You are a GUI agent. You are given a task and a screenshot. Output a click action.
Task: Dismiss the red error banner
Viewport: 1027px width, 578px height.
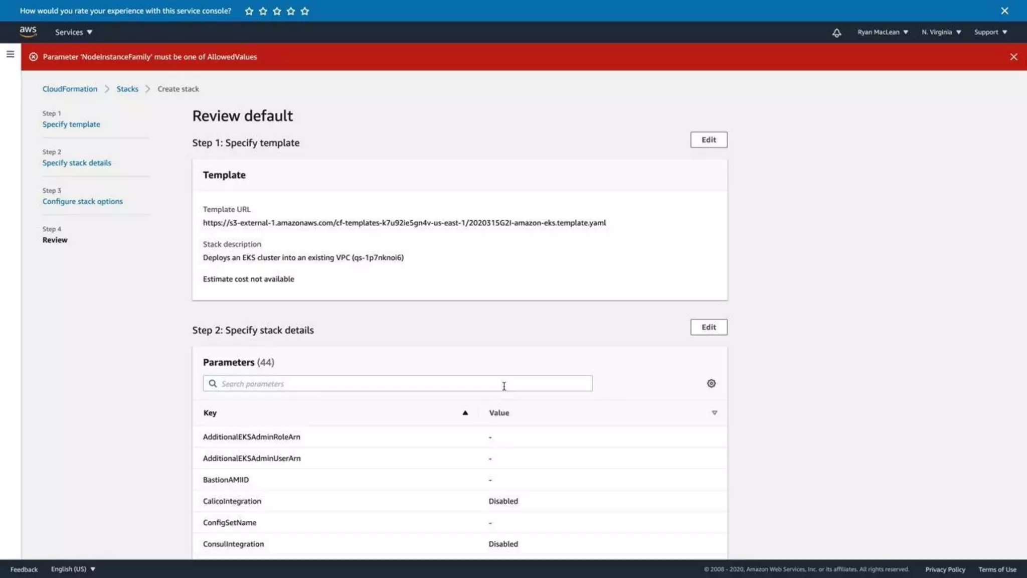click(x=1013, y=57)
